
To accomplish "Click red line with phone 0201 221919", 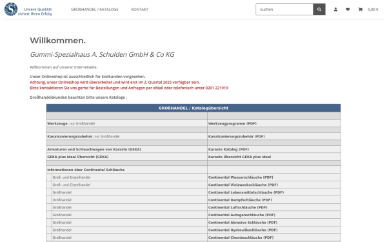I will [129, 88].
